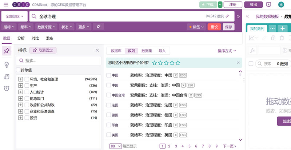Open the lightbulb insights icon in sidebar

coord(7,64)
